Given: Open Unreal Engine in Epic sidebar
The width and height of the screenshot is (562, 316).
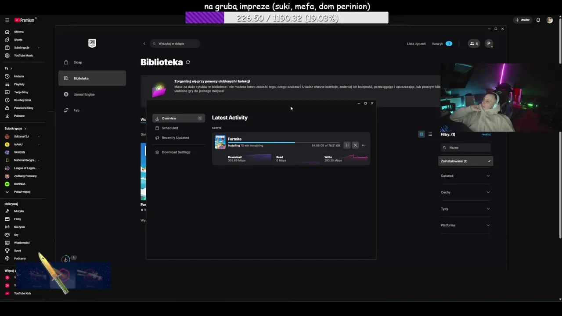Looking at the screenshot, I should pos(92,94).
